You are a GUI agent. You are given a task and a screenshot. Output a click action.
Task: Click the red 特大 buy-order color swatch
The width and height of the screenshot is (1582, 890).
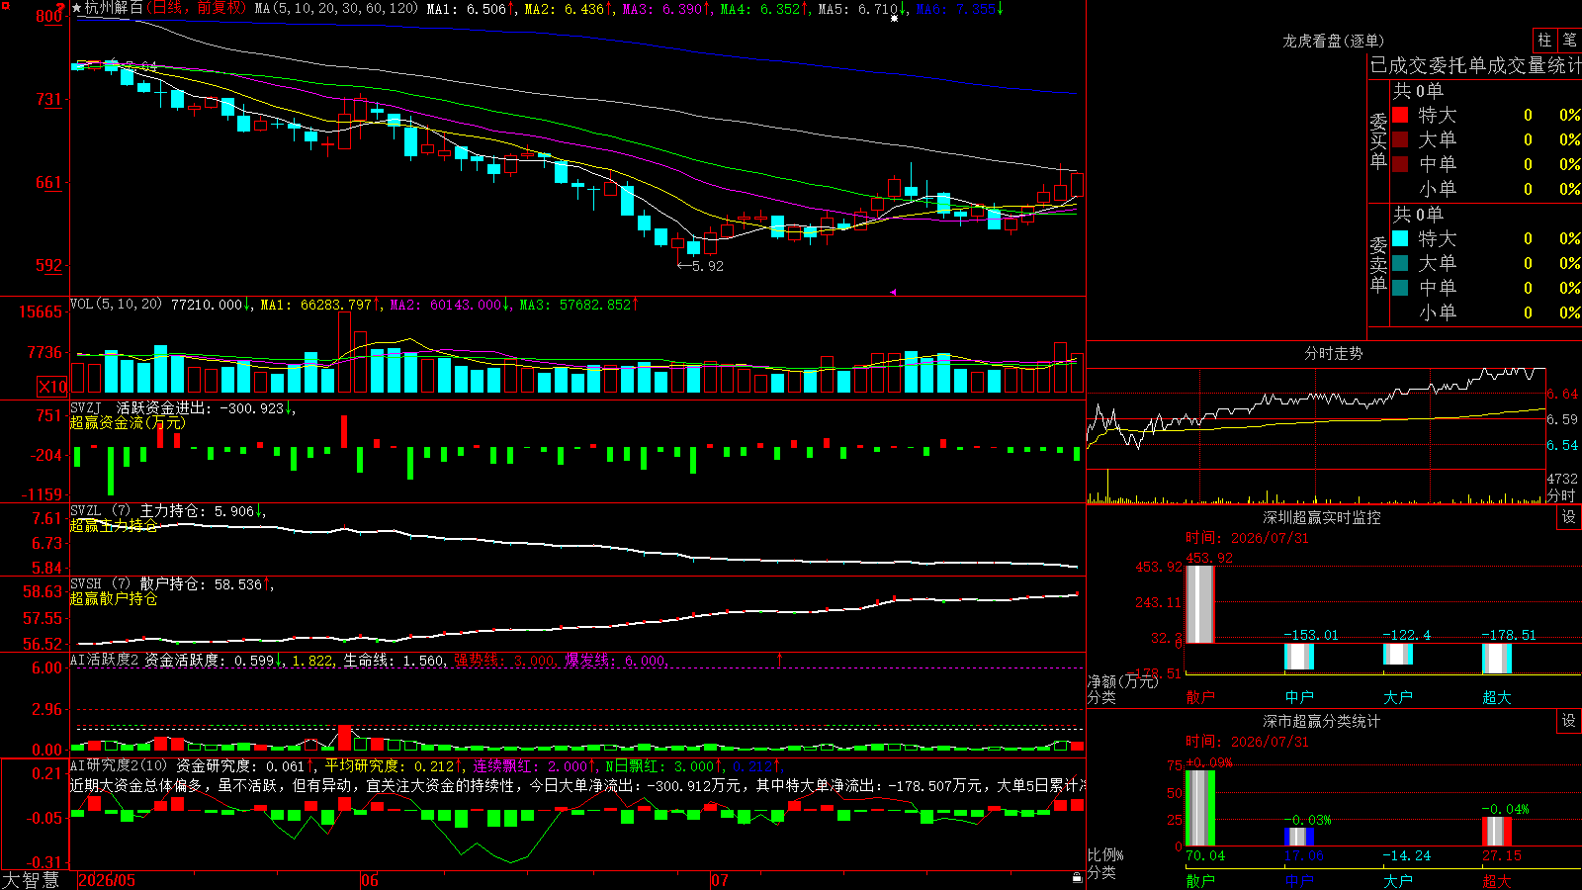[x=1400, y=115]
